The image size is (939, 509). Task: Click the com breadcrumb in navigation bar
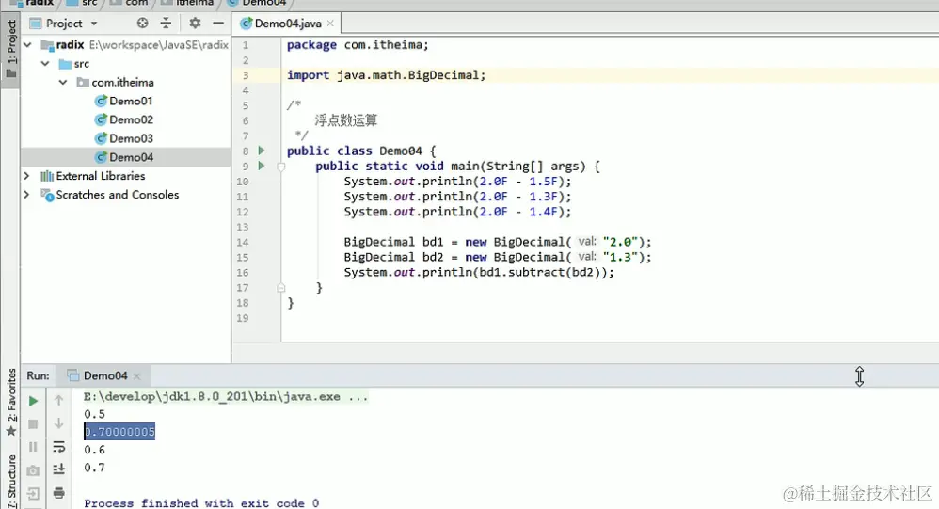tap(129, 3)
